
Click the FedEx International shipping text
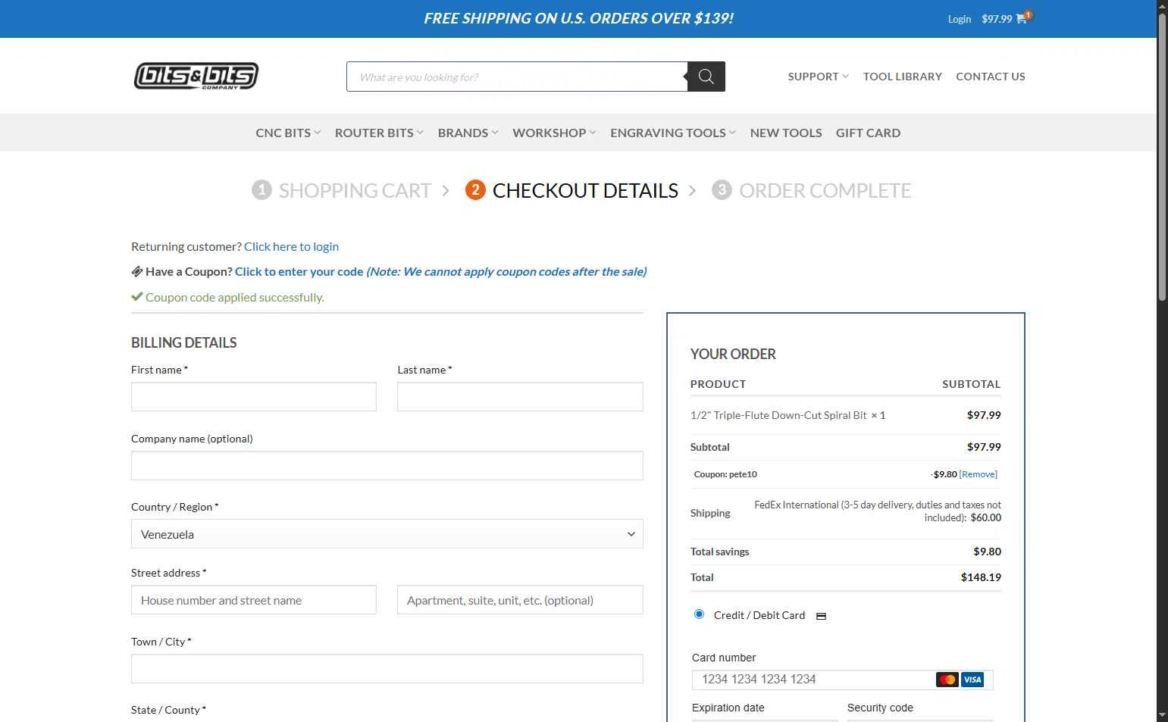click(x=877, y=511)
